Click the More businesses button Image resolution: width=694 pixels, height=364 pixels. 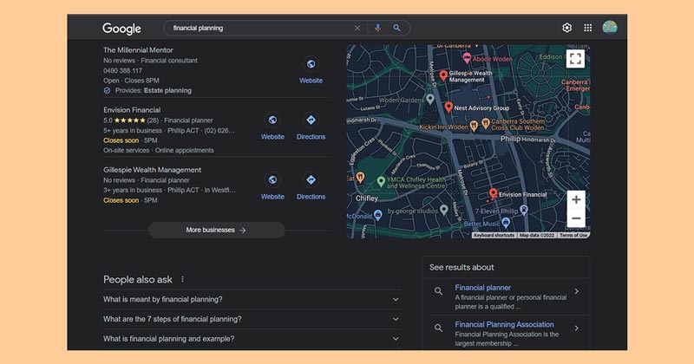tap(216, 230)
